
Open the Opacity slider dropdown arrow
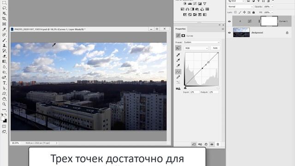pos(272,6)
